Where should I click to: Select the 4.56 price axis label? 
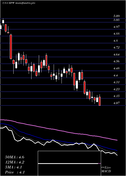click(116, 61)
